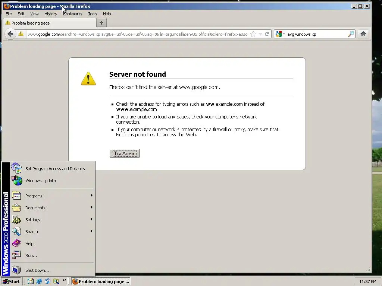
Task: Open the Bookmarks menu
Action: click(73, 14)
